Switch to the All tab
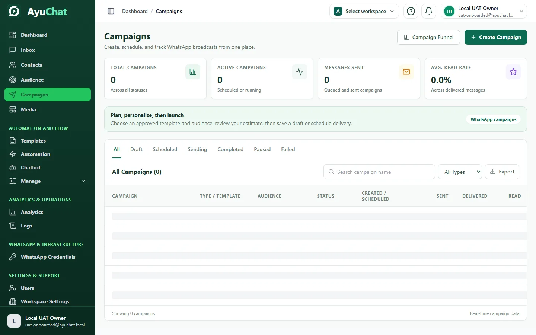This screenshot has width=536, height=335. (x=117, y=149)
